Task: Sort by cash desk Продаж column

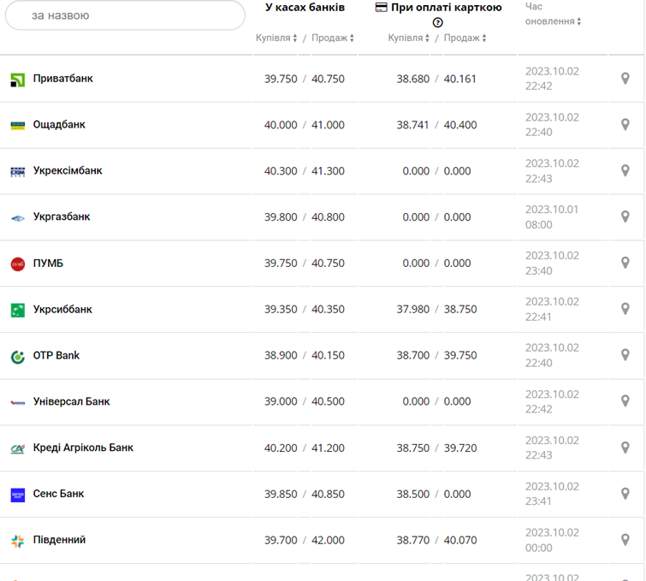Action: pos(332,38)
